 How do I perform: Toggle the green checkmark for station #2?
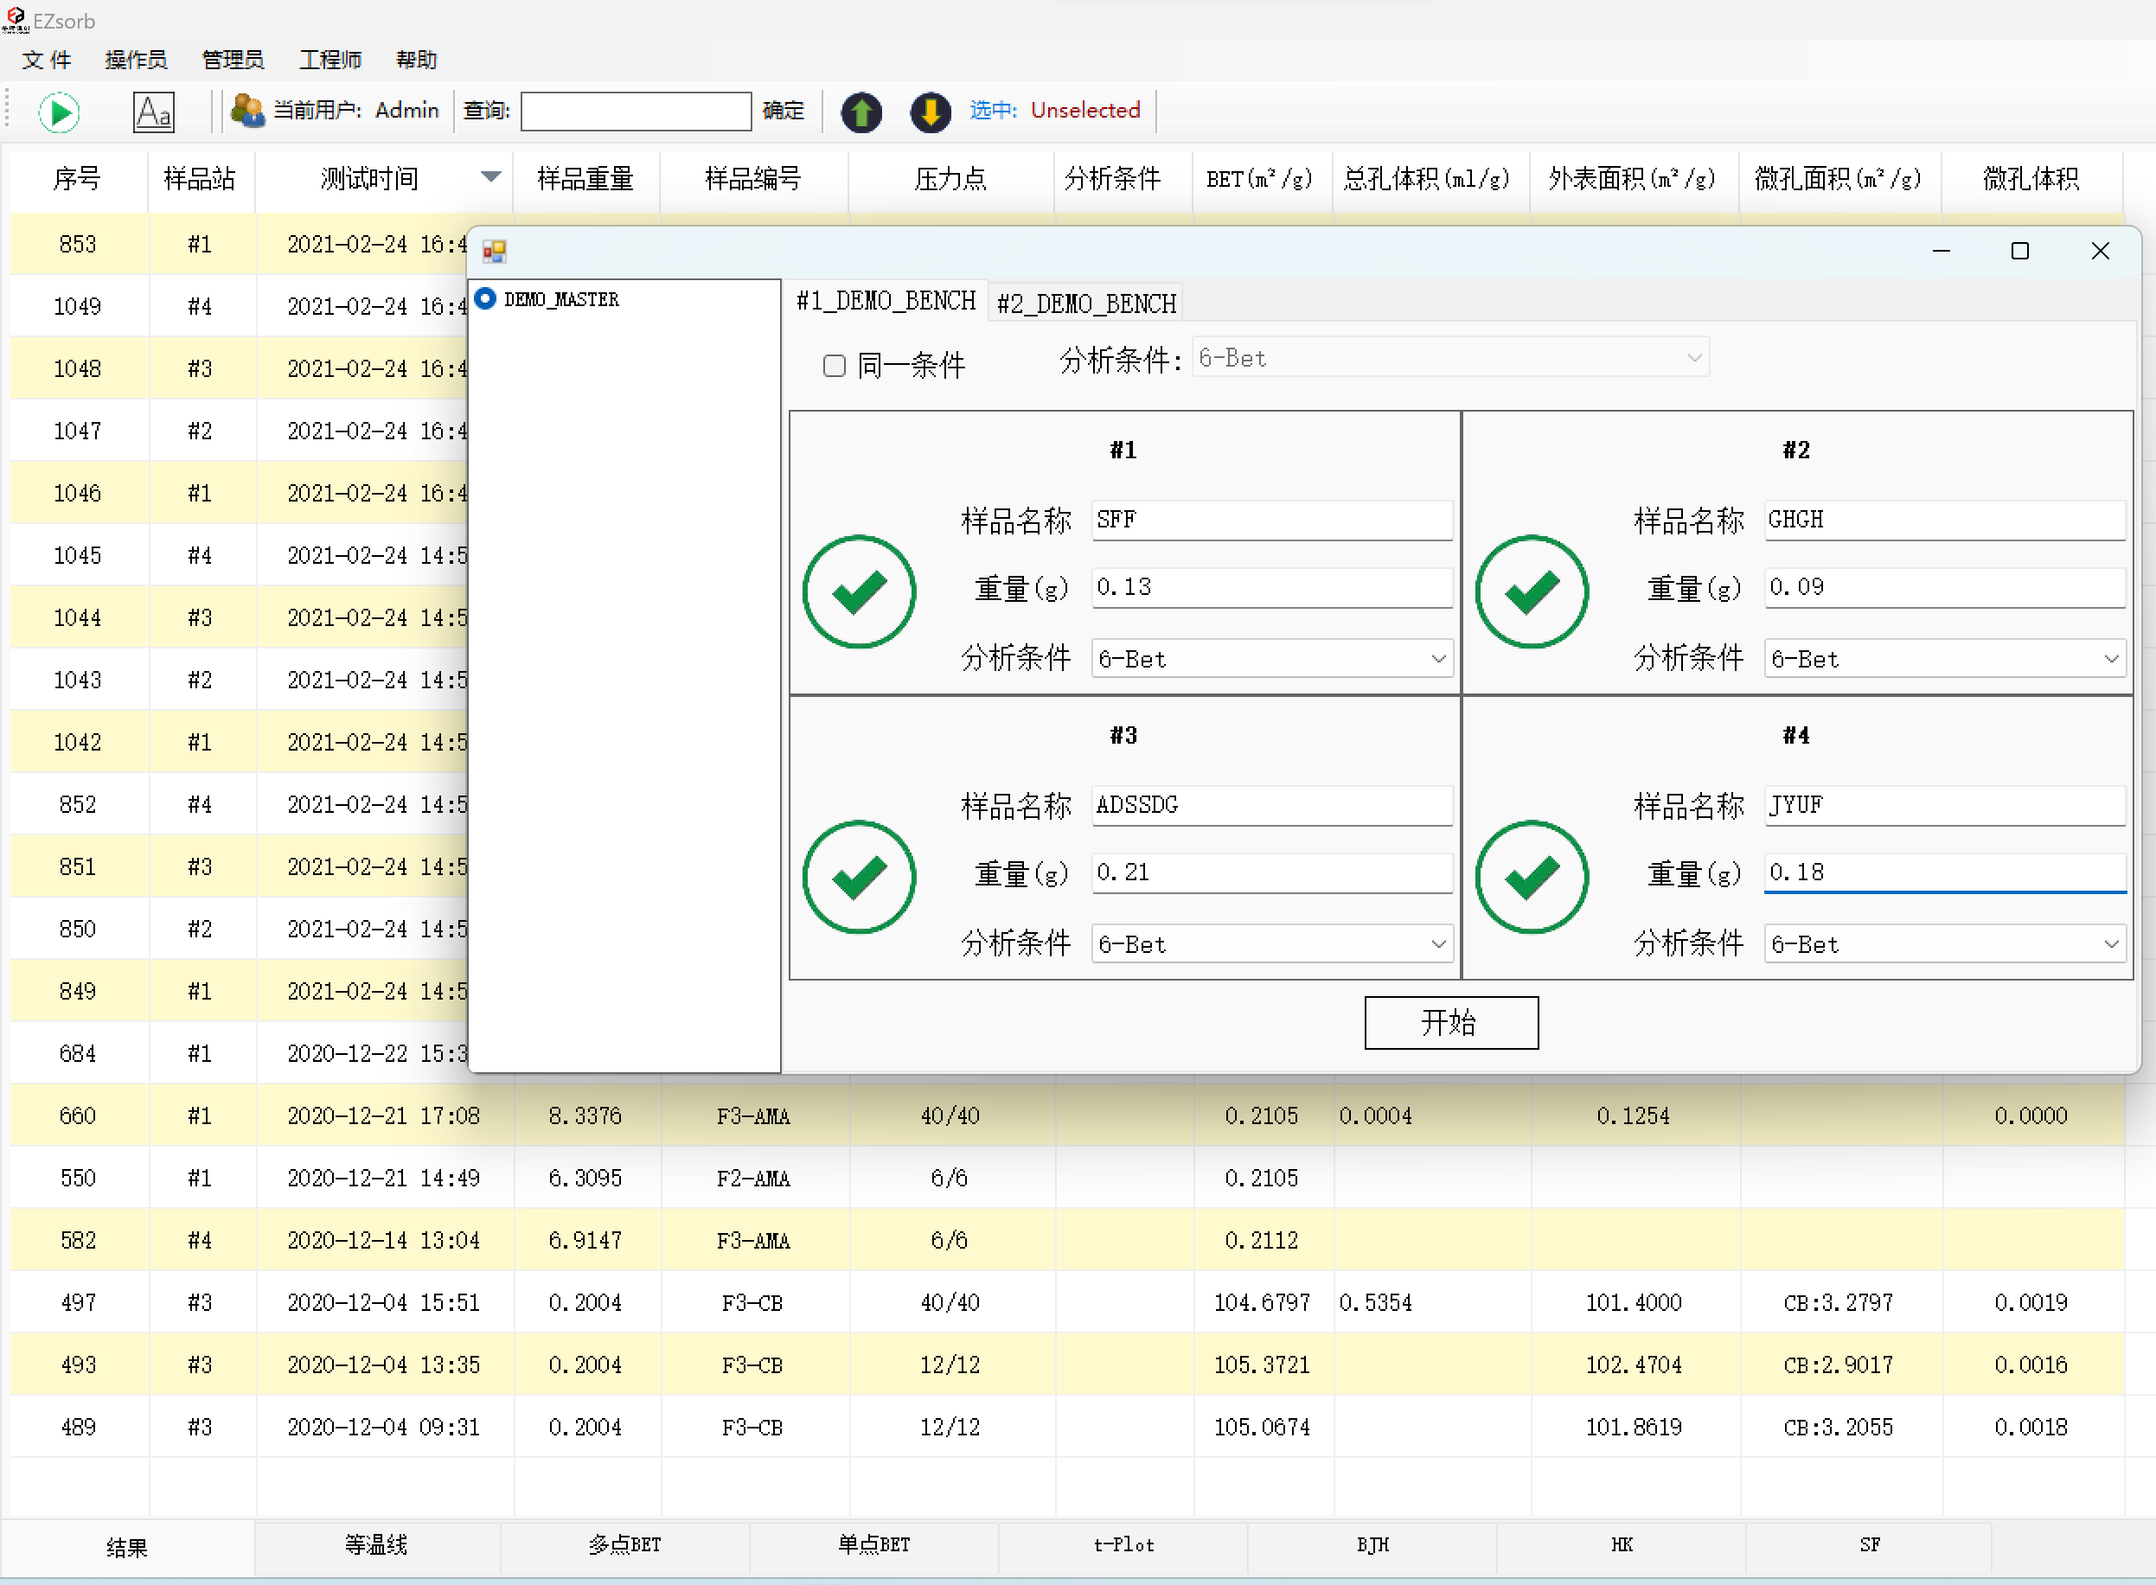[1532, 591]
